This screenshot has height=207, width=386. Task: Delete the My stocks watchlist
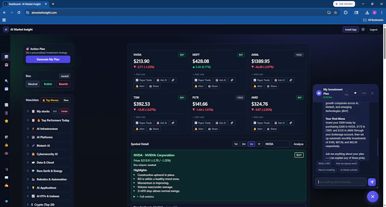[x=64, y=111]
